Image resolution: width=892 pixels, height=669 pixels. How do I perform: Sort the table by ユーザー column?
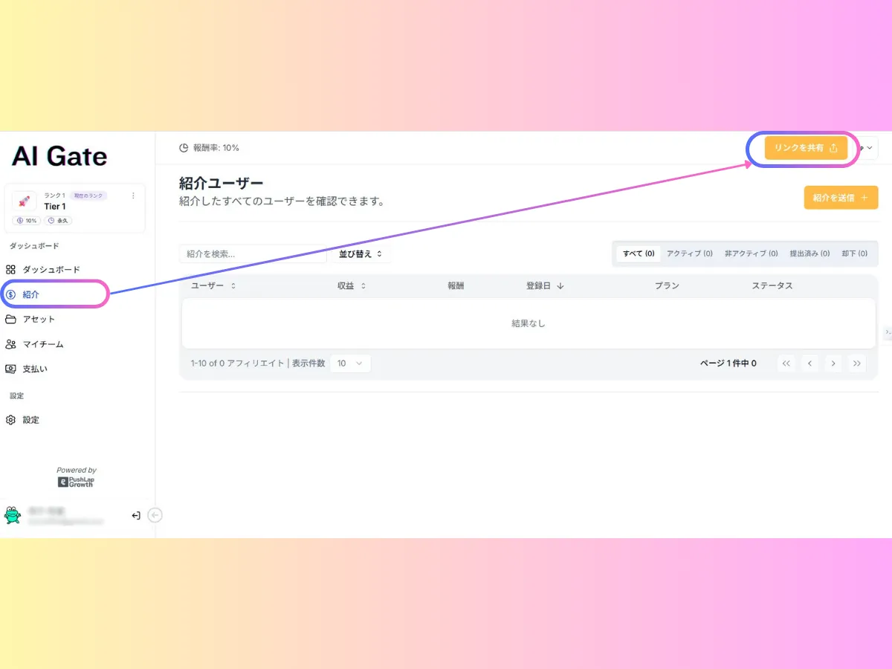click(x=213, y=285)
